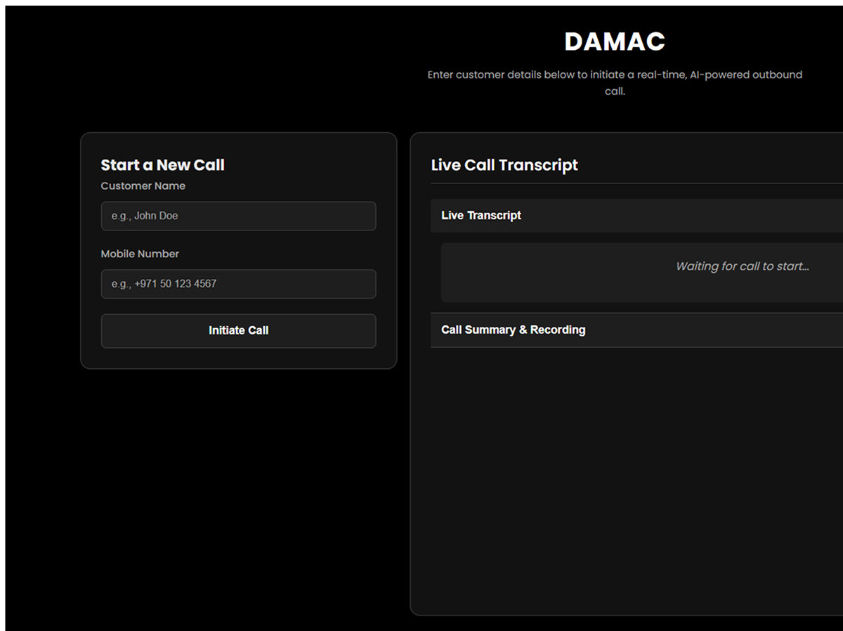Click the Customer Name field label

(x=143, y=186)
